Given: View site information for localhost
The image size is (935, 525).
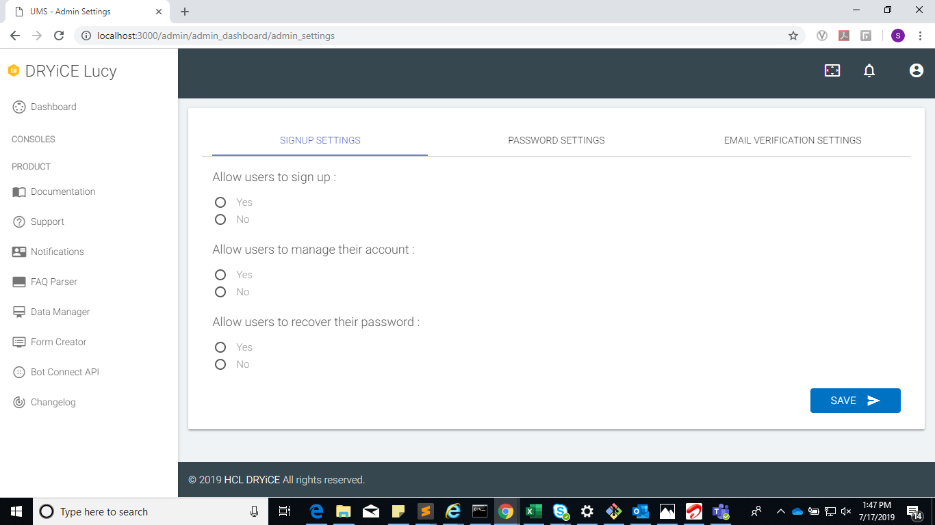Looking at the screenshot, I should [86, 36].
